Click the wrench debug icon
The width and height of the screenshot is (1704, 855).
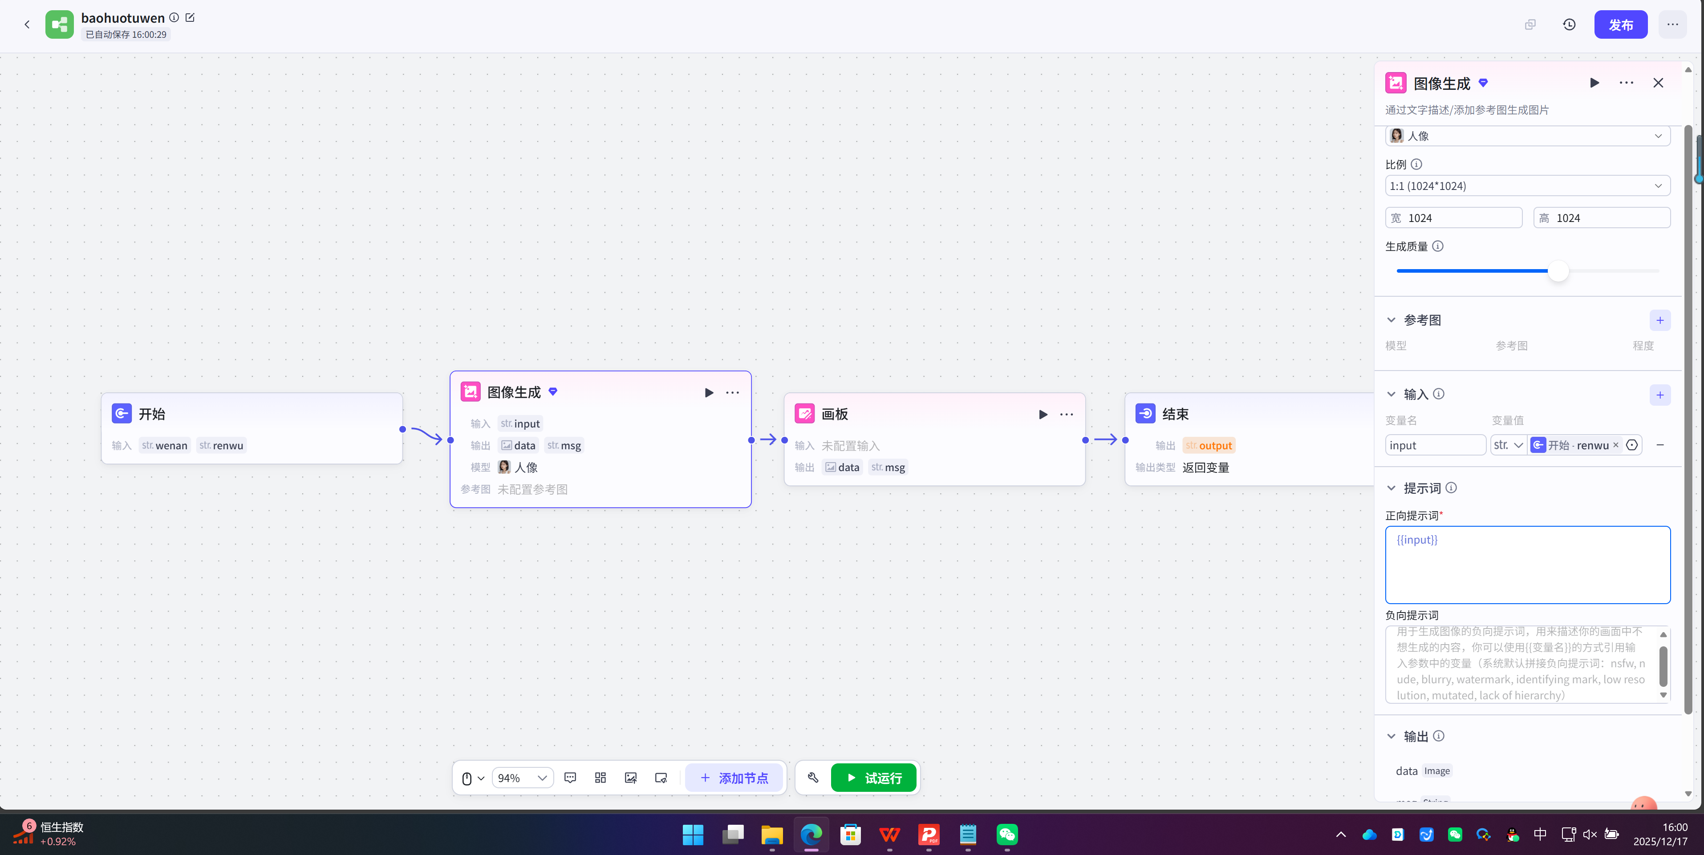point(813,778)
